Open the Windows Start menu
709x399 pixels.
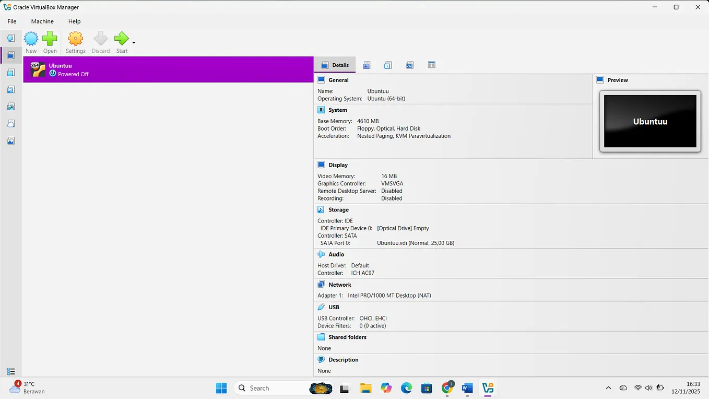221,388
